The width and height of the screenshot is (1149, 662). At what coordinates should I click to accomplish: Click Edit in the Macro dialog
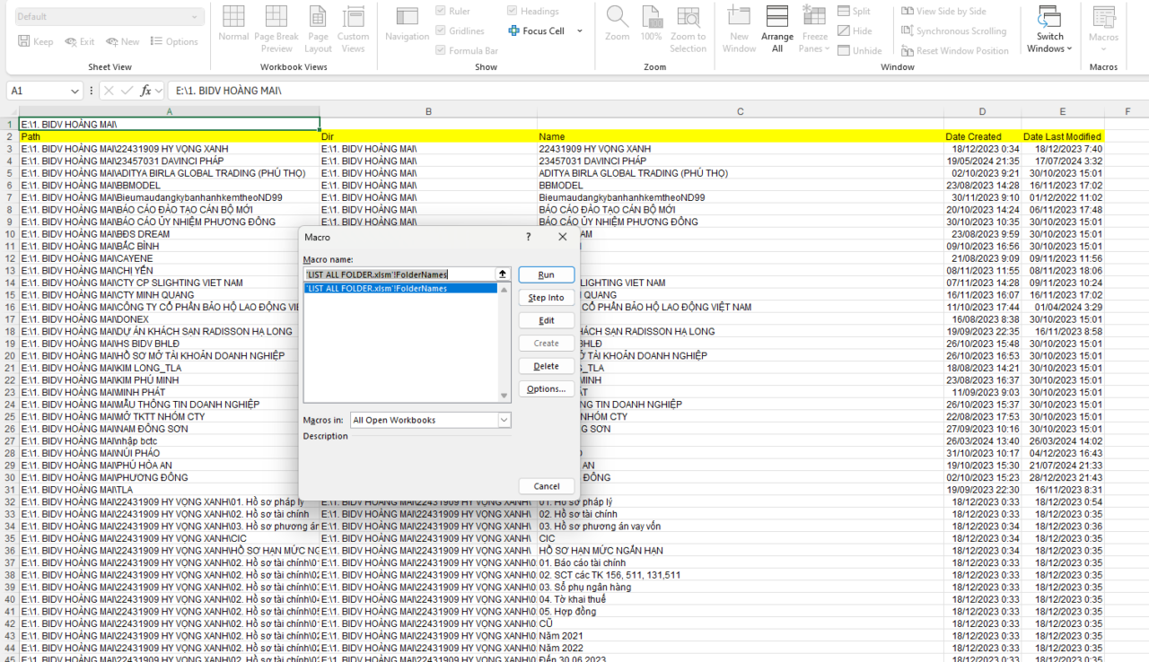pos(546,320)
